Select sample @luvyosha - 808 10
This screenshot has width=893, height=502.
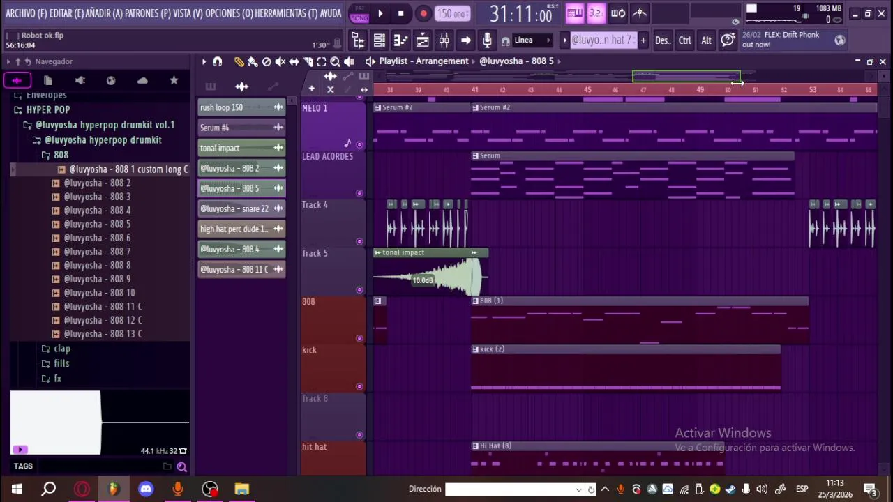click(99, 293)
